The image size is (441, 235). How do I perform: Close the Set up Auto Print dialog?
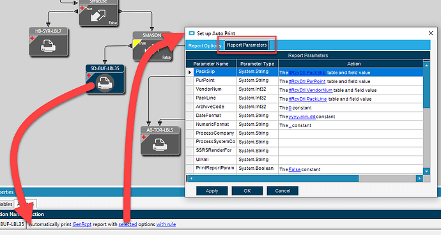click(x=431, y=33)
